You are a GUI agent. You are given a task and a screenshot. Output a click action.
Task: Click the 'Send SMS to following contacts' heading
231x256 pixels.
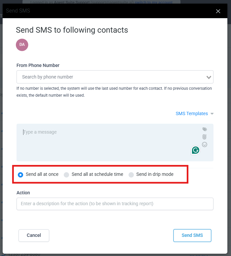(72, 30)
